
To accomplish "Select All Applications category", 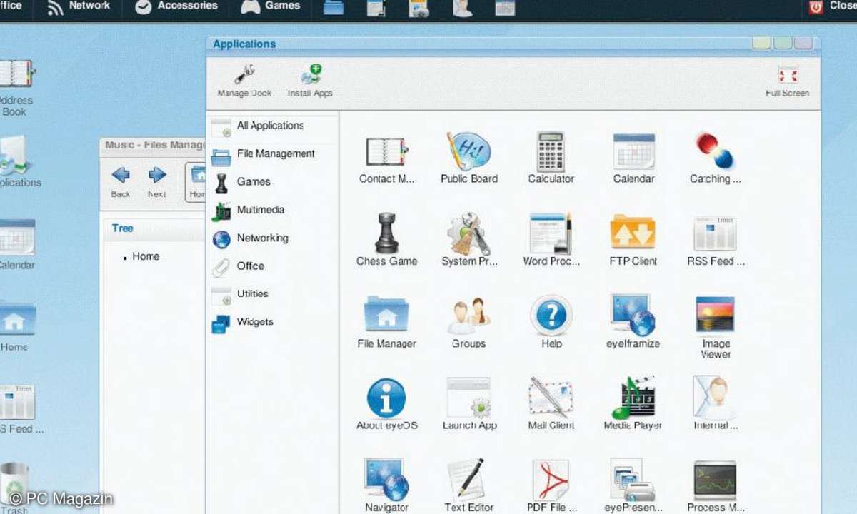I will coord(272,126).
